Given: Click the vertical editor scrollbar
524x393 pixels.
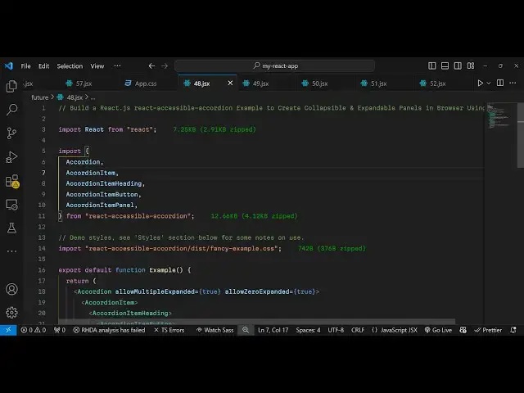Looking at the screenshot, I should pyautogui.click(x=521, y=135).
